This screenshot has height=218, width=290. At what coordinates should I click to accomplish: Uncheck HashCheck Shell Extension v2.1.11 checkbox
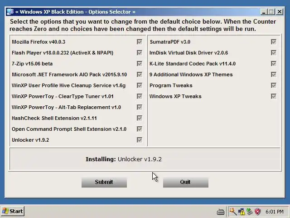click(140, 118)
